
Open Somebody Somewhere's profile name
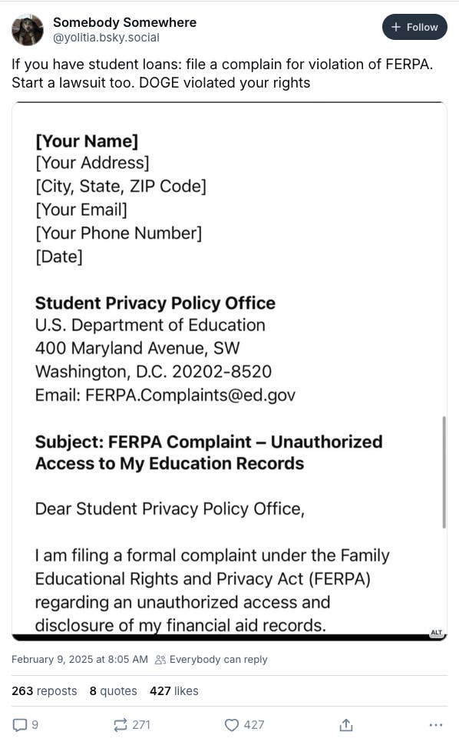(x=124, y=22)
